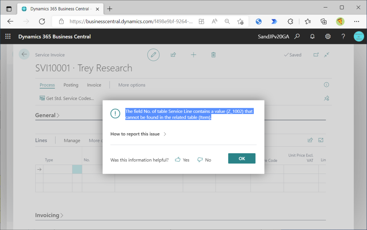Click the expand Lines section icon
The height and width of the screenshot is (230, 367).
click(321, 140)
